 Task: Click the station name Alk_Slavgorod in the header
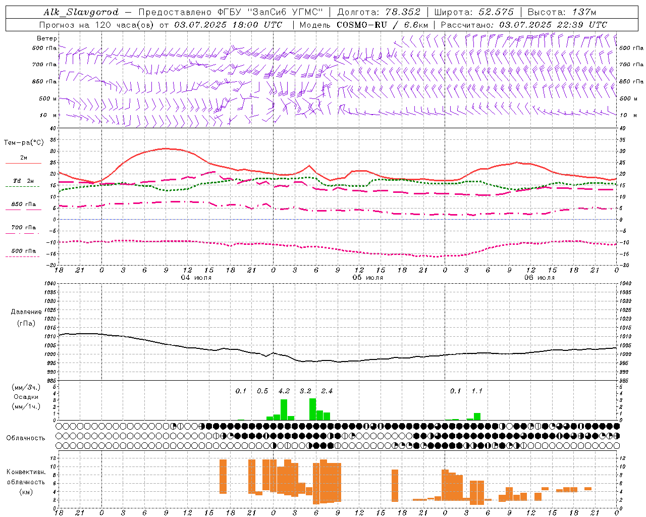click(x=81, y=12)
